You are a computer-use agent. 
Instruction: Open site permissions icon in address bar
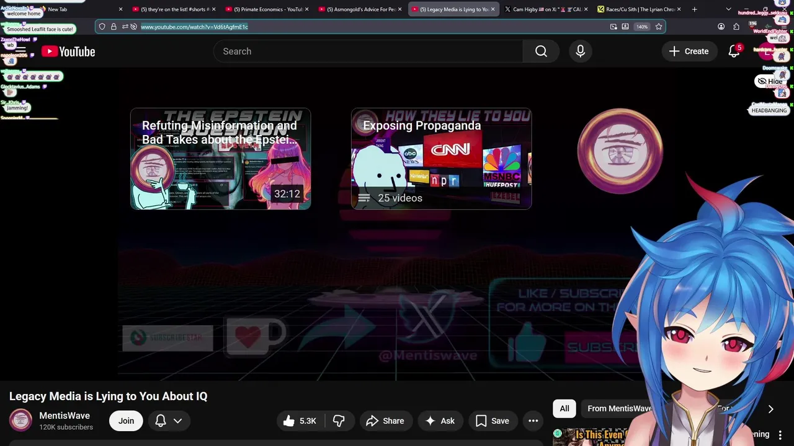[125, 27]
